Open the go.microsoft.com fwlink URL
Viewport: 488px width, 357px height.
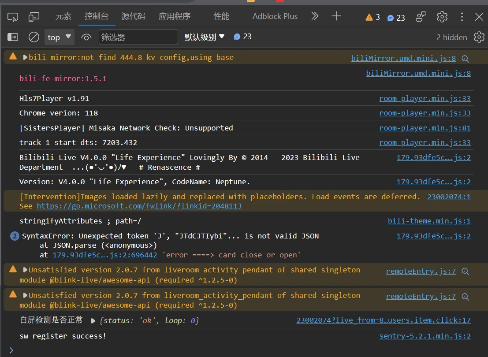(x=139, y=206)
